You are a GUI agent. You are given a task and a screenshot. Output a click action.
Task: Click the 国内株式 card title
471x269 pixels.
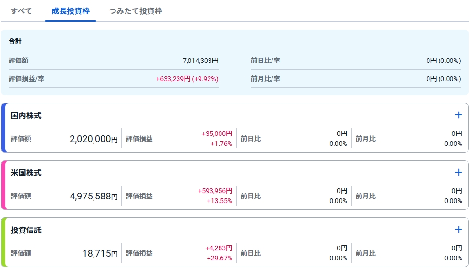[x=26, y=115]
